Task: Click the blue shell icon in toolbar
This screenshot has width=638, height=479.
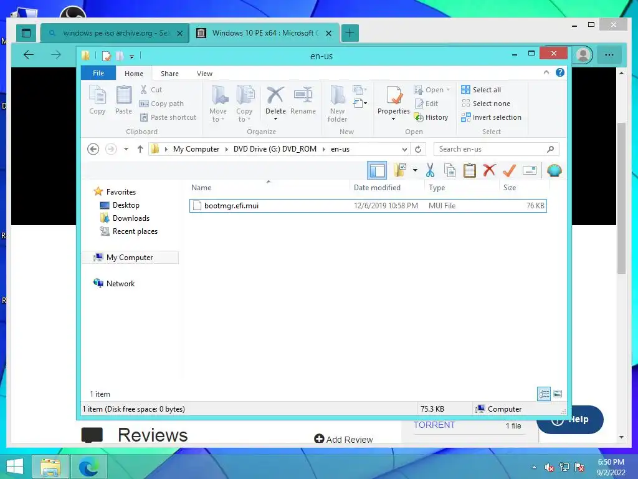Action: [x=554, y=171]
